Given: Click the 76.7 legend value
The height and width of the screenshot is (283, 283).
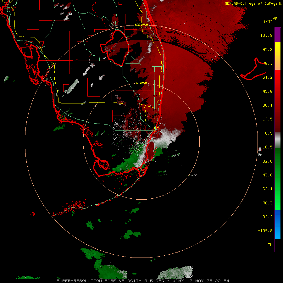Looking at the screenshot, I should click(268, 63).
